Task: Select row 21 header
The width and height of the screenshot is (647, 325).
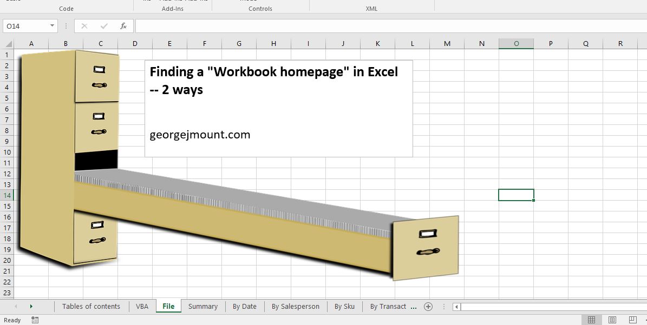Action: (6, 271)
